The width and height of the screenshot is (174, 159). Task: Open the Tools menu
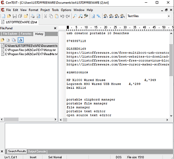coord(55,10)
